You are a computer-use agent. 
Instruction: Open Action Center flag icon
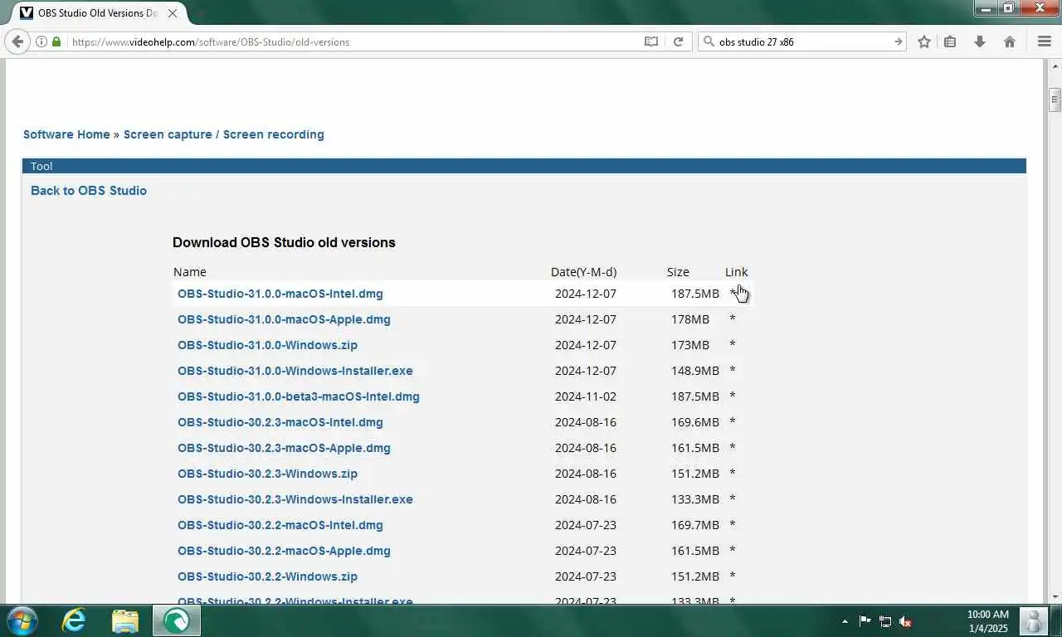pos(865,621)
